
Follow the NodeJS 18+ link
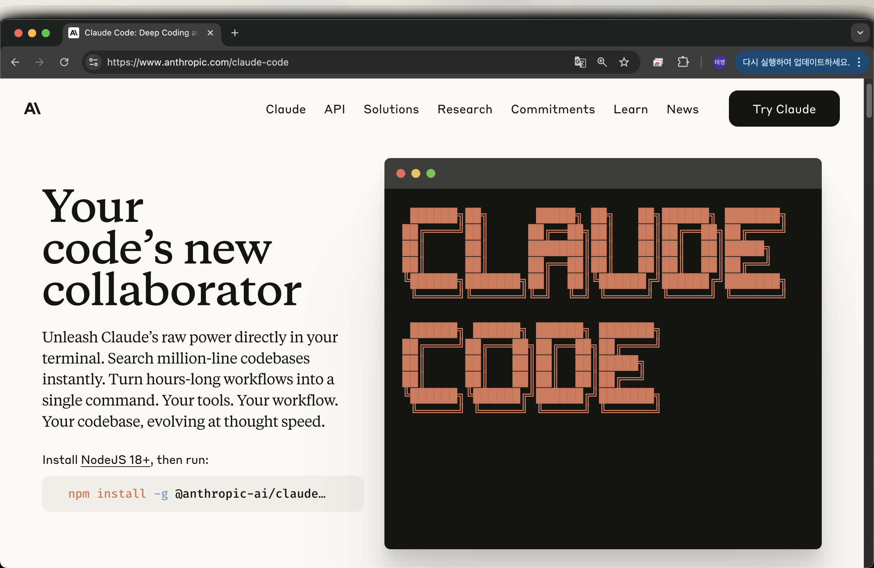(x=115, y=460)
